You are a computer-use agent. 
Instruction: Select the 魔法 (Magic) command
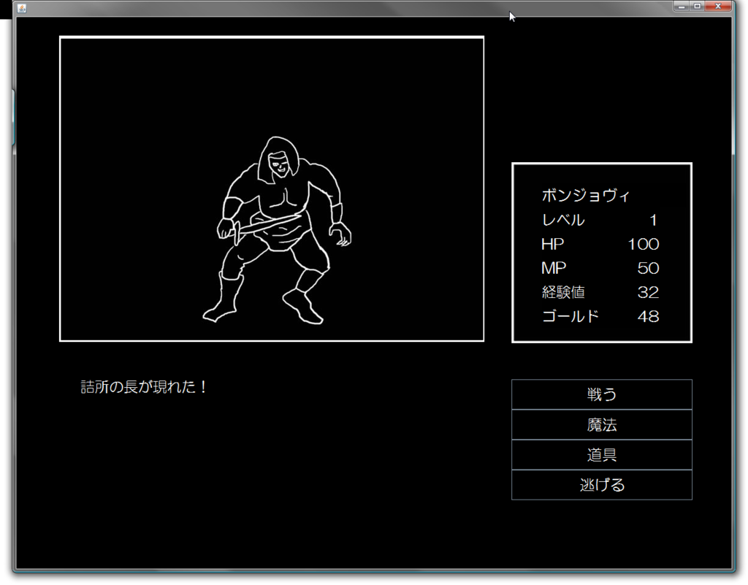[602, 424]
